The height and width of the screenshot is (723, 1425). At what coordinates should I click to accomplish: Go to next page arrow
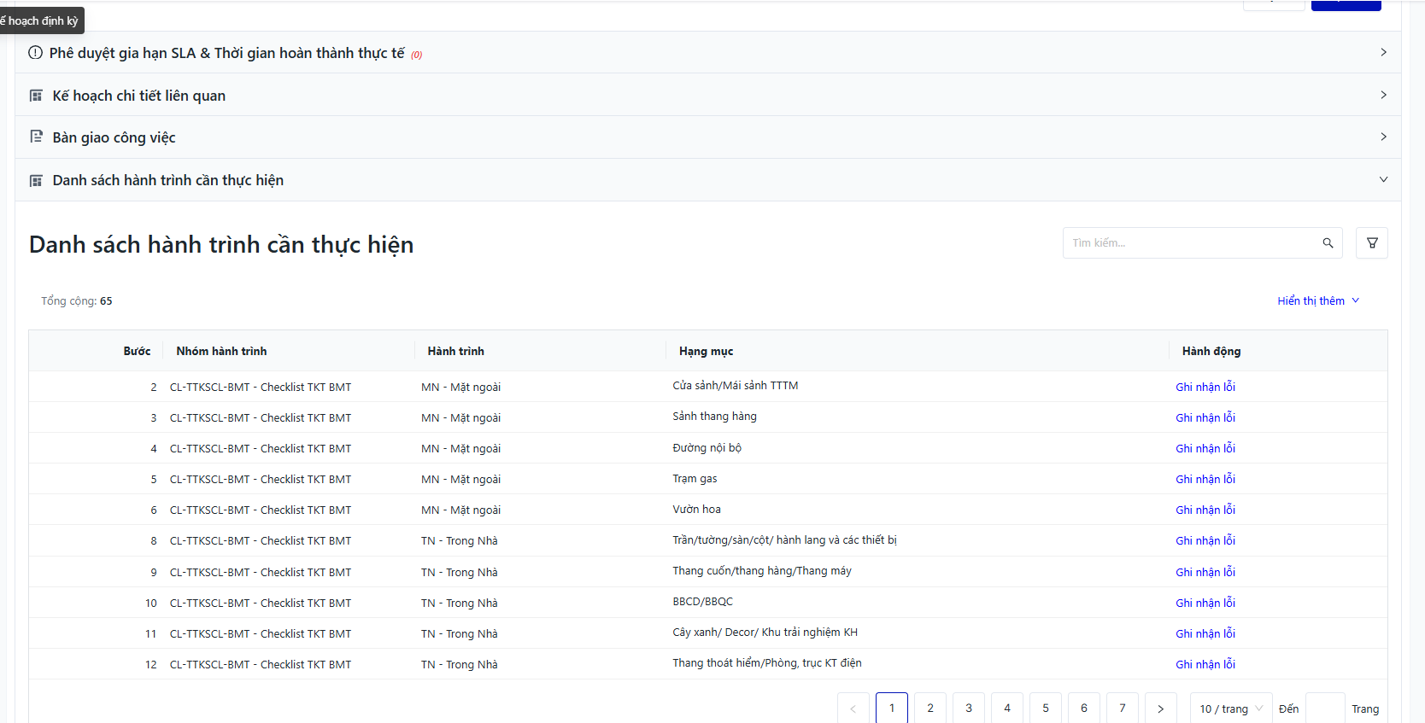(x=1160, y=708)
